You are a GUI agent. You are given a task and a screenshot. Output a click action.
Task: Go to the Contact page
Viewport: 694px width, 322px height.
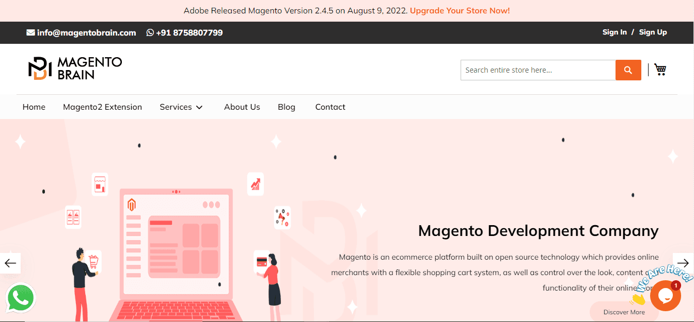pos(330,107)
